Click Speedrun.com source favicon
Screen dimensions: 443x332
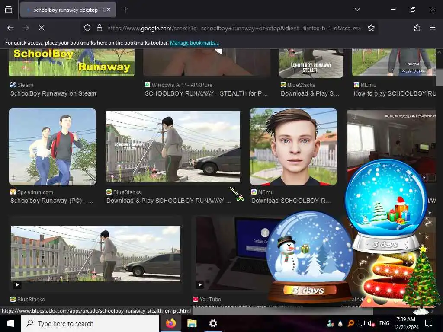coord(13,192)
